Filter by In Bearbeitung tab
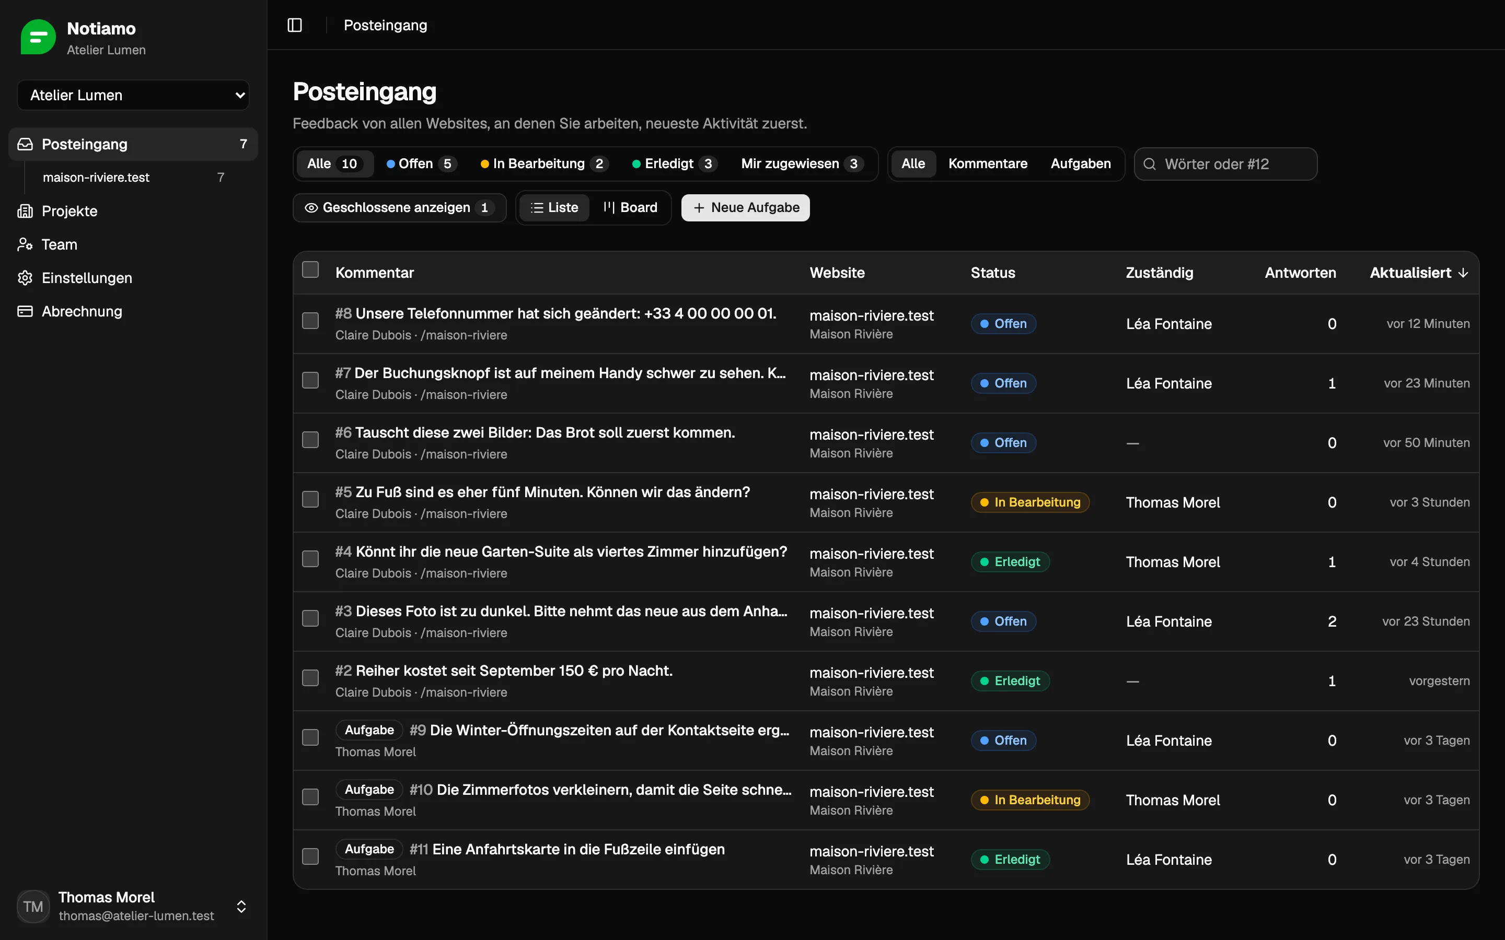 [x=543, y=164]
